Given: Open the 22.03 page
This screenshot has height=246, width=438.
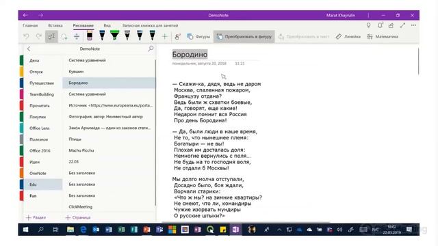Looking at the screenshot, I should [x=109, y=162].
